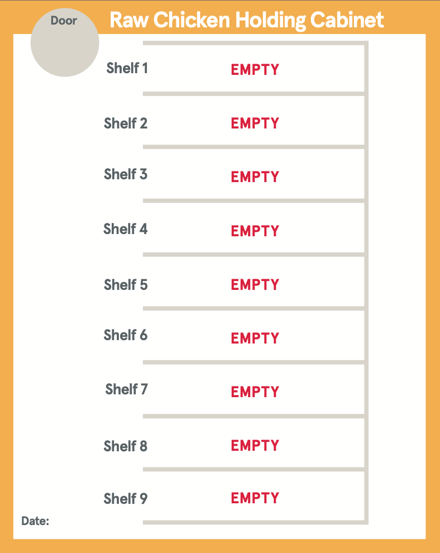The image size is (440, 553).
Task: Click the EMPTY text on Shelf 9
Action: point(255,498)
